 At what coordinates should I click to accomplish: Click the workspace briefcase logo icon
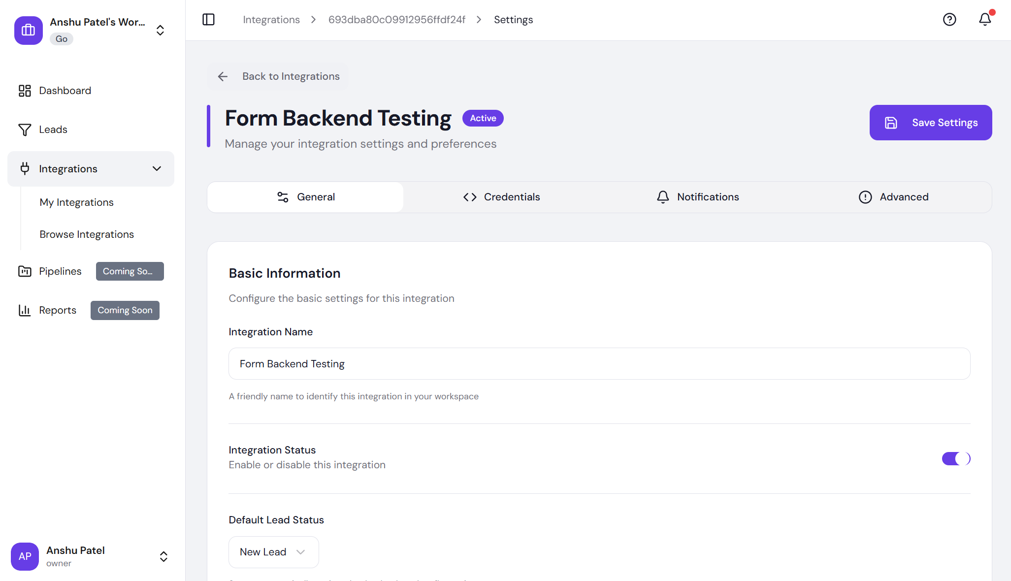click(x=29, y=31)
